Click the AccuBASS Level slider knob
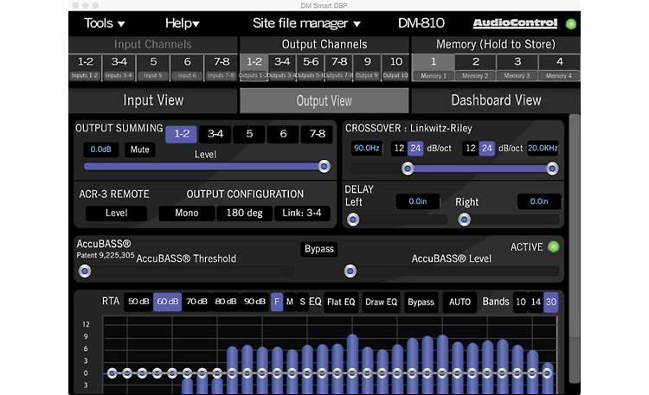 click(350, 271)
